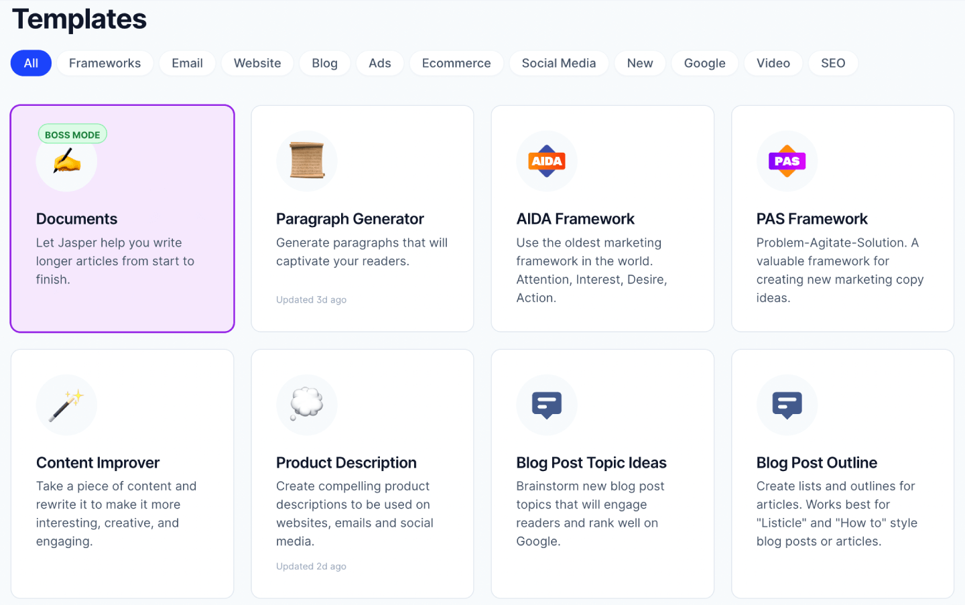Screen dimensions: 965x605
Task: Select the New filter tab
Action: click(x=640, y=63)
